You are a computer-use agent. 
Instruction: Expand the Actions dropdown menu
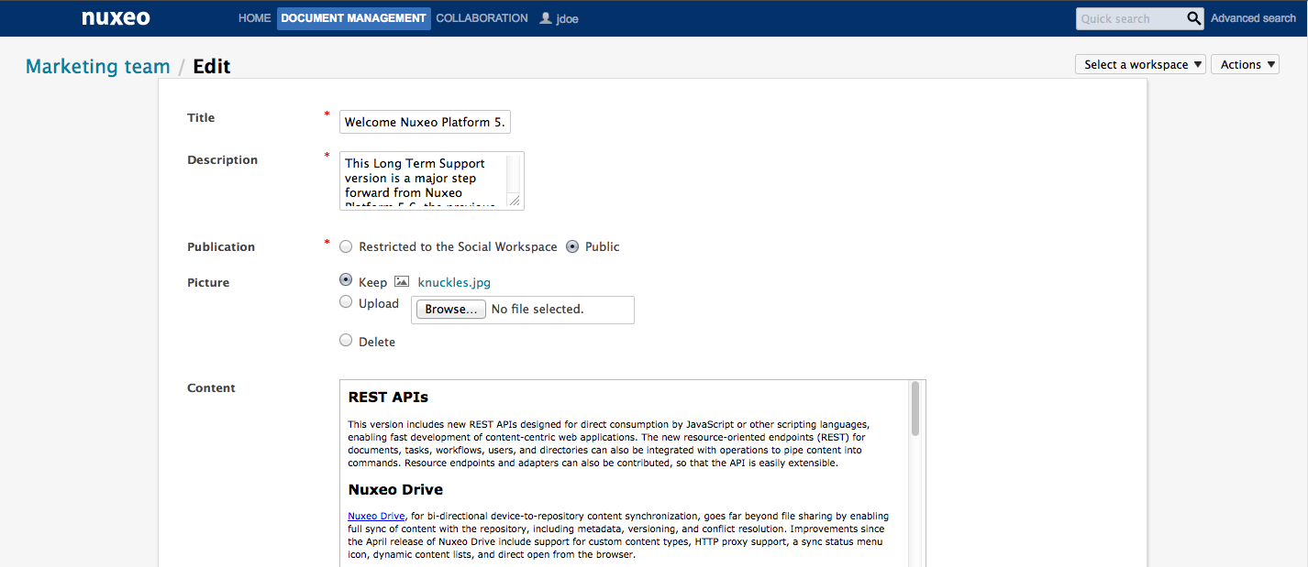pos(1245,64)
